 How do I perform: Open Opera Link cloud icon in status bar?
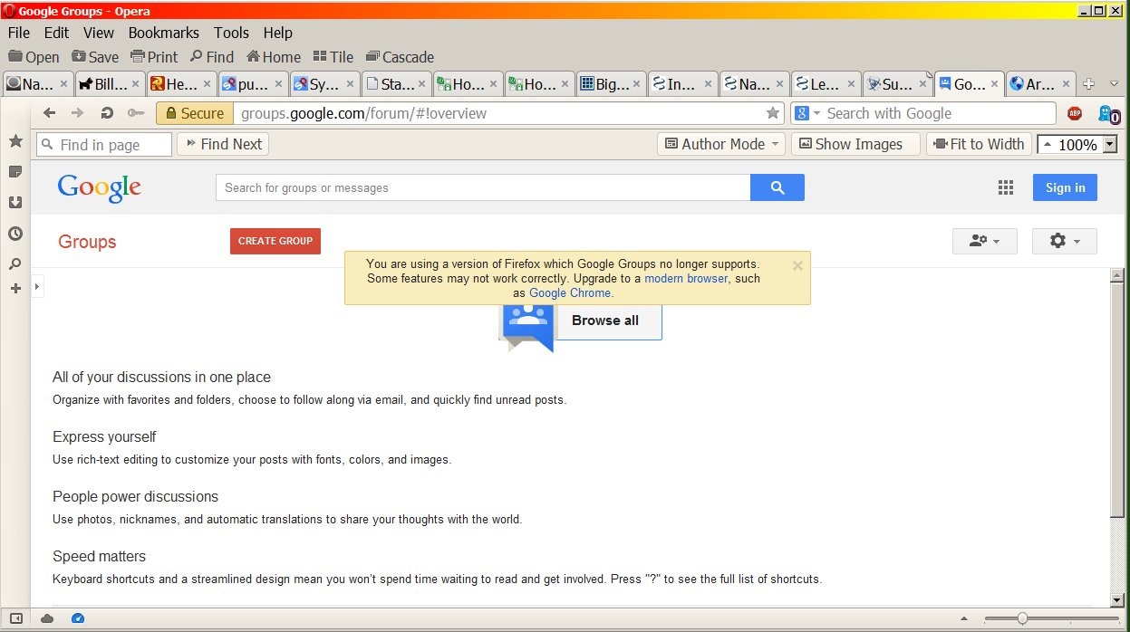pos(47,618)
